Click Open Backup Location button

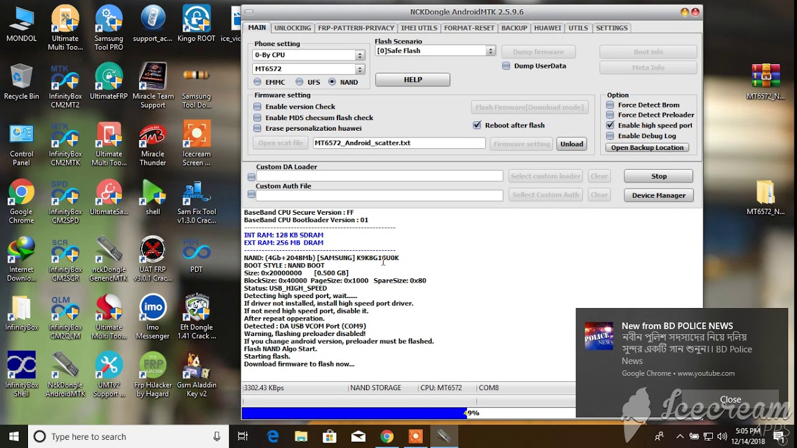648,147
